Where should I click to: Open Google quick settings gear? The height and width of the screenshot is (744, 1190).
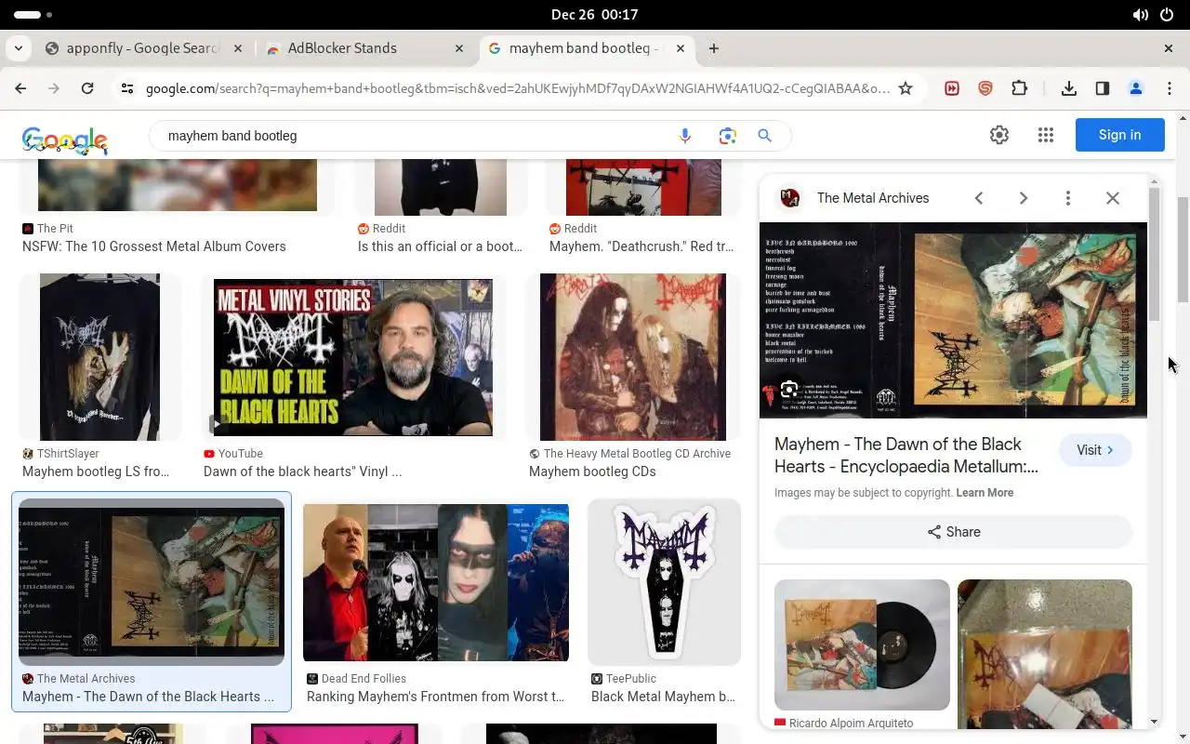point(999,135)
